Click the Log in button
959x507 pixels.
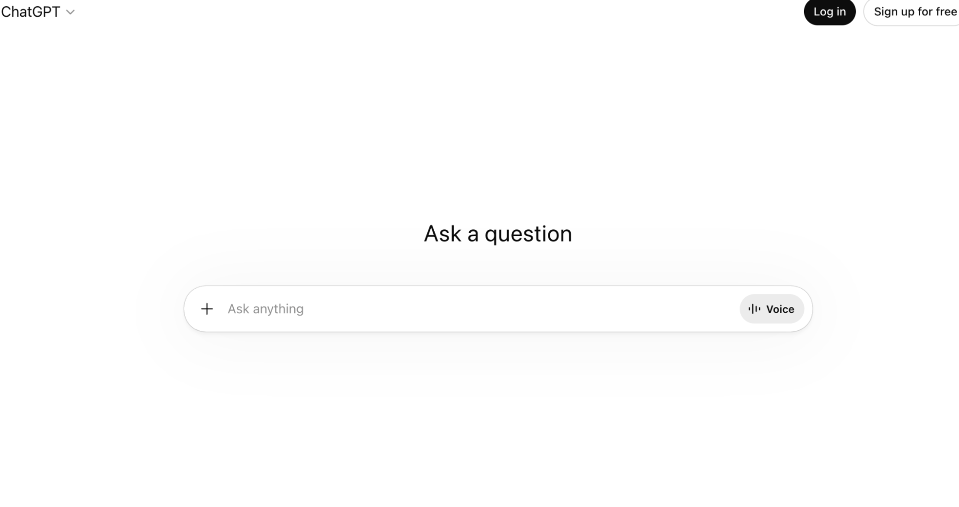(829, 12)
